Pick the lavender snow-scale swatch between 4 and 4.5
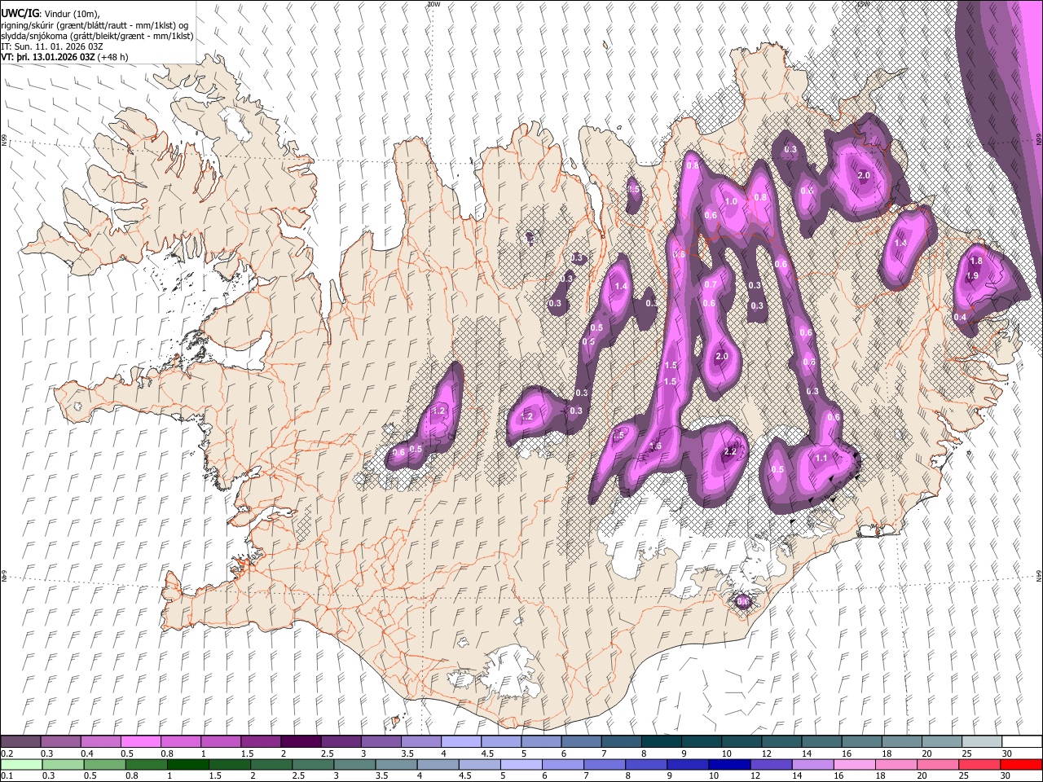This screenshot has height=782, width=1043. click(460, 742)
